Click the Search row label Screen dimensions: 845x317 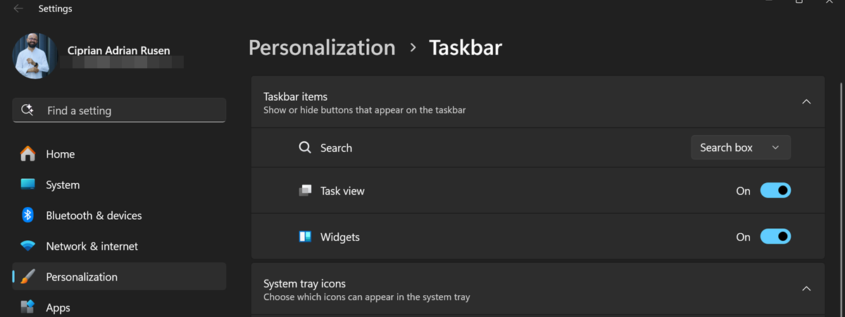coord(336,148)
